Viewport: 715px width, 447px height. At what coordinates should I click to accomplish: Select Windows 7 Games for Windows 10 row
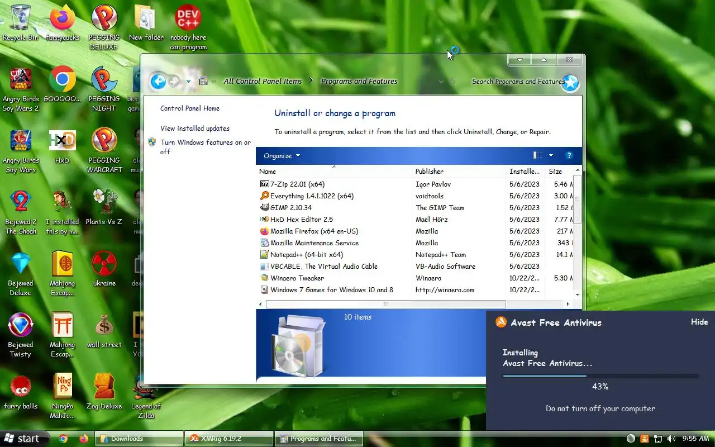click(416, 290)
